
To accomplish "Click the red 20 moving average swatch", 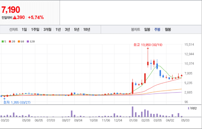I will click(x=10, y=42).
